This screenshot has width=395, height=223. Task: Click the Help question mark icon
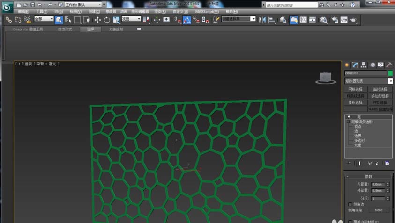pos(353,5)
